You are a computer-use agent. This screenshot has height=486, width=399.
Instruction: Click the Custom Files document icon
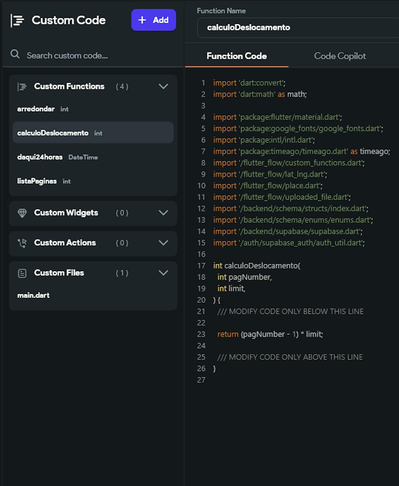[x=21, y=273]
